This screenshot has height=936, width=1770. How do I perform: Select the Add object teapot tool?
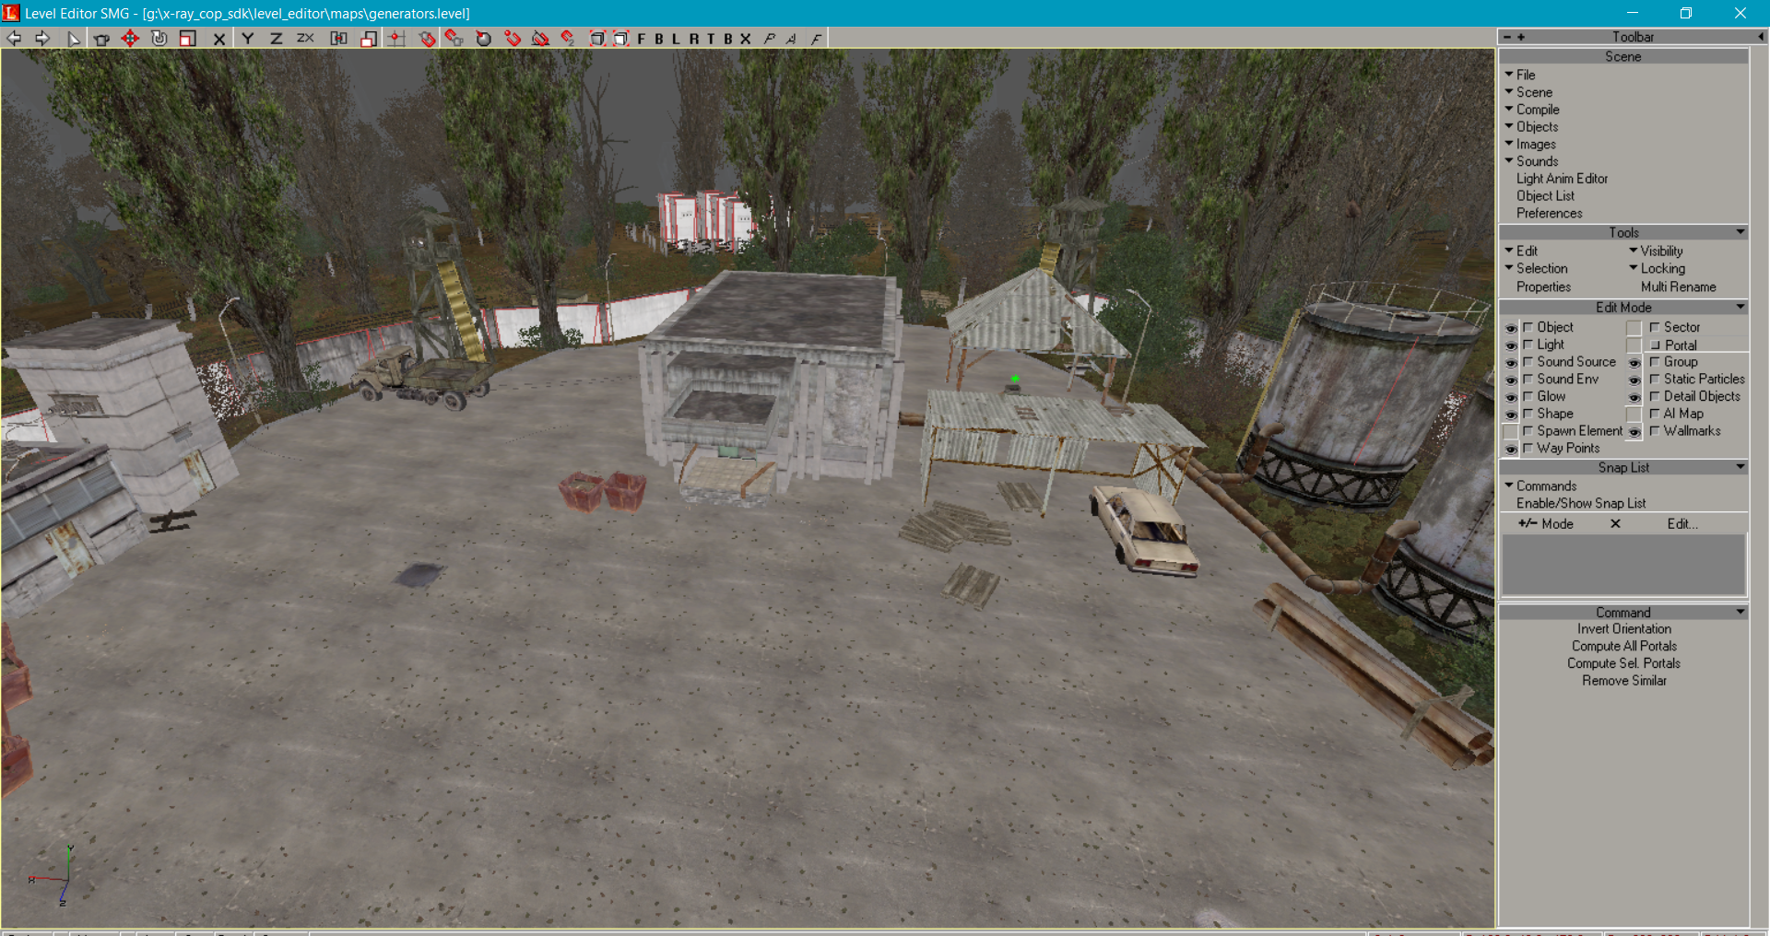pos(101,38)
